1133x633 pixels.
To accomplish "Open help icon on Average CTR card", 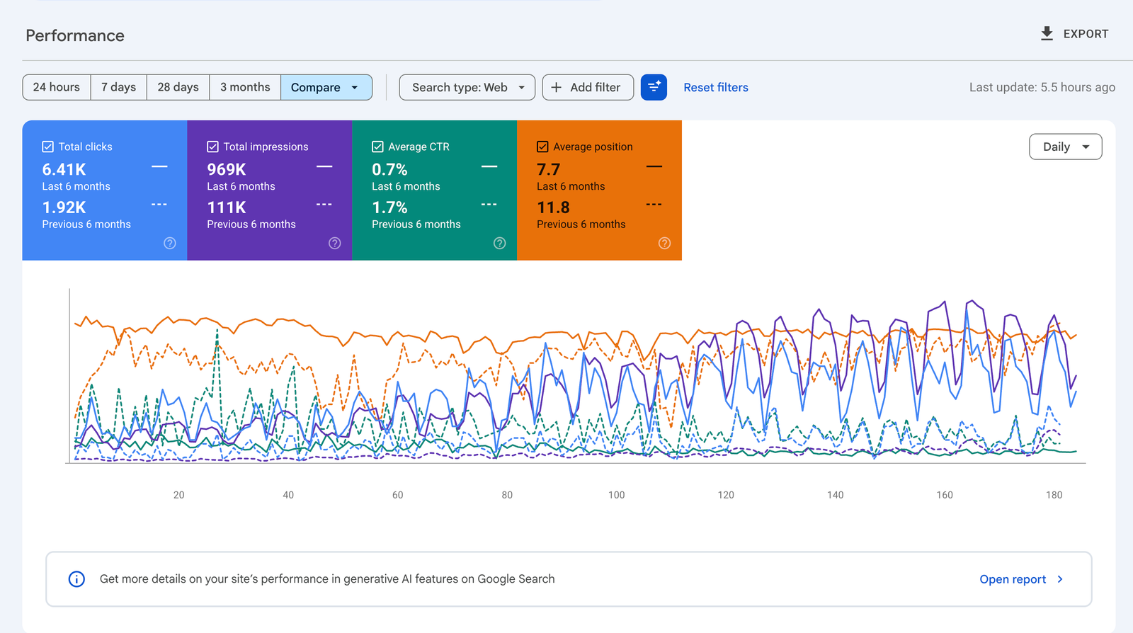I will (500, 243).
